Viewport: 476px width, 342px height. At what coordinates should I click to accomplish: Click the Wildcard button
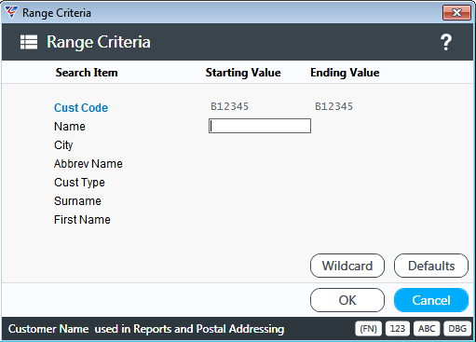[347, 266]
